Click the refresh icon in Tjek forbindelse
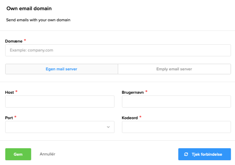The width and height of the screenshot is (235, 165). (x=186, y=154)
